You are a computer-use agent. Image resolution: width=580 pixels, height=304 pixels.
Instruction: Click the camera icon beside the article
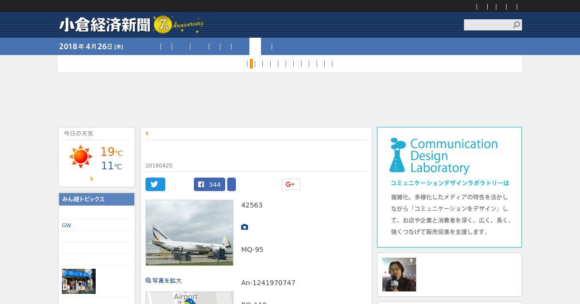pos(245,227)
